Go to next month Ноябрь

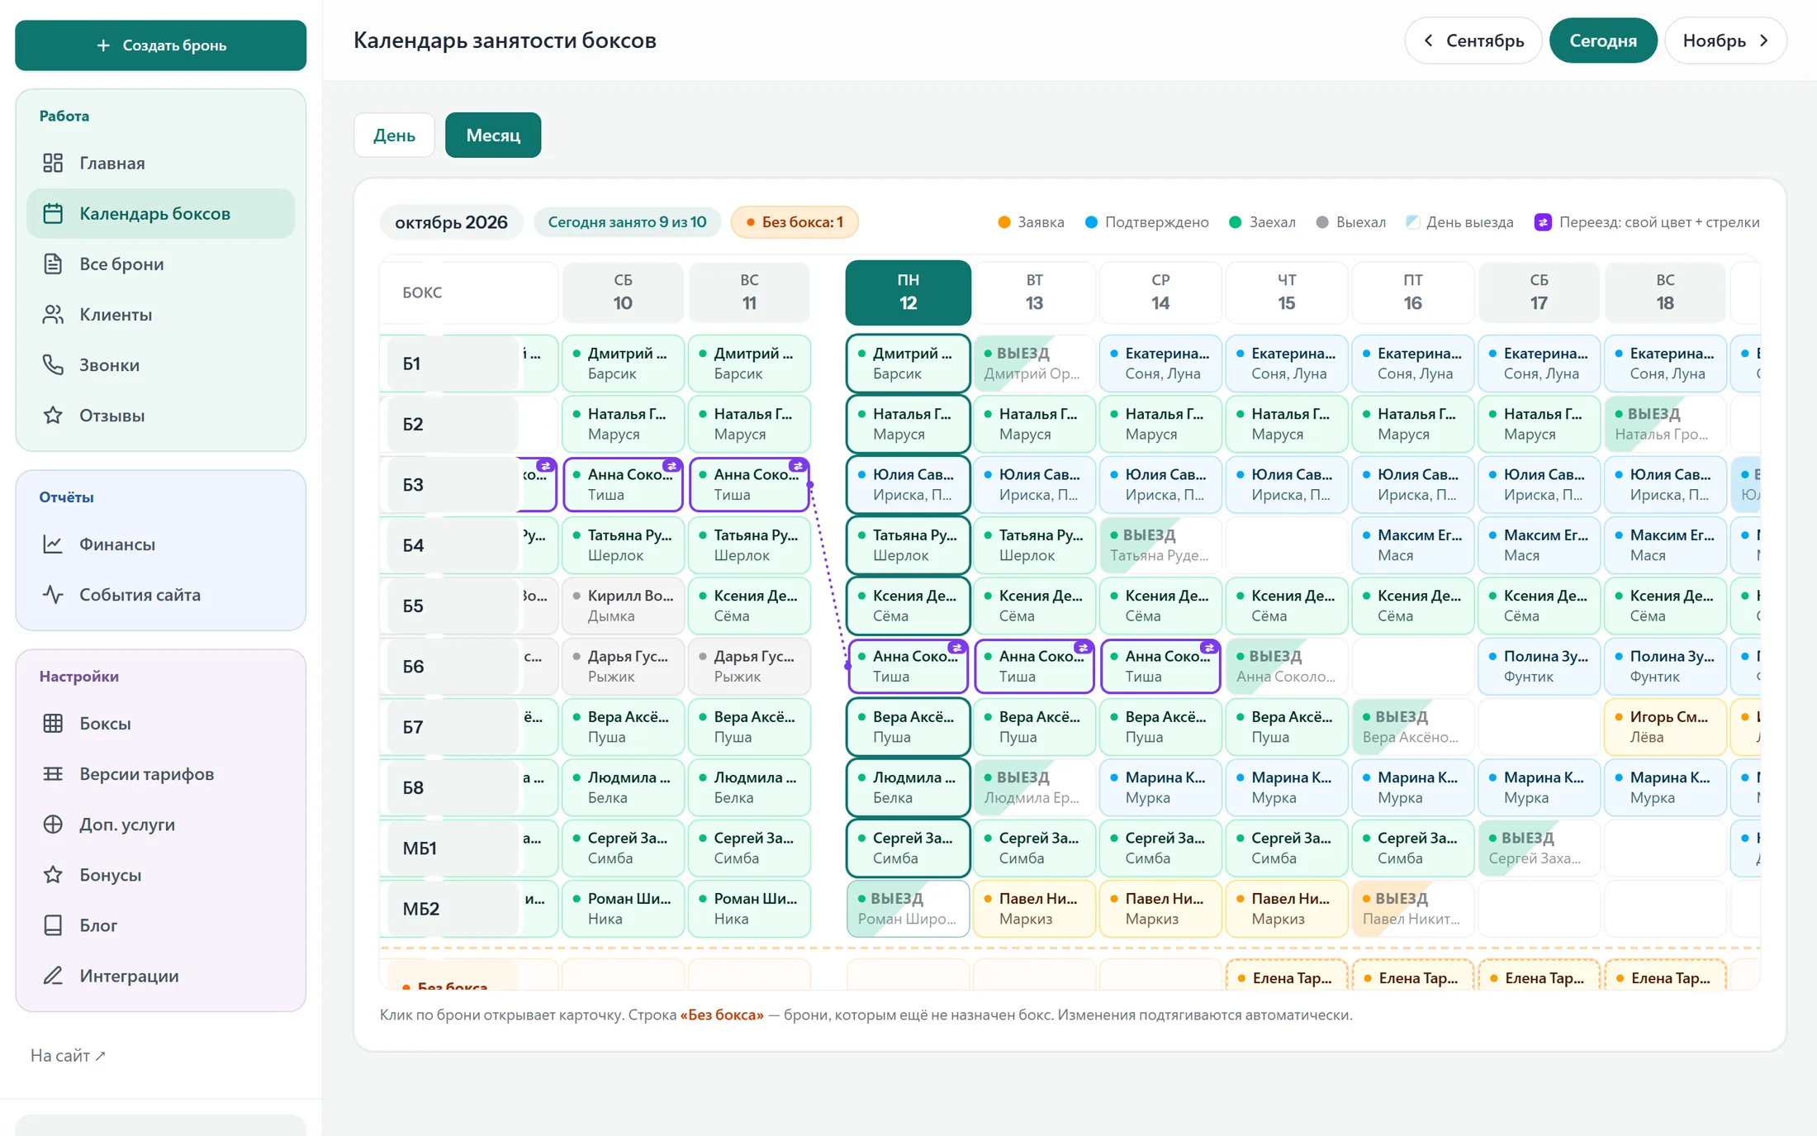[x=1725, y=40]
